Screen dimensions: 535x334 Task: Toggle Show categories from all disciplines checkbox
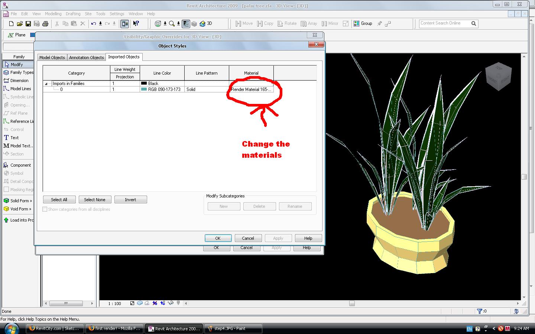pos(45,209)
